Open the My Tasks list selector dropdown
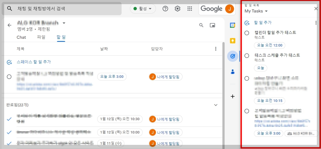The width and height of the screenshot is (321, 149). coord(256,11)
